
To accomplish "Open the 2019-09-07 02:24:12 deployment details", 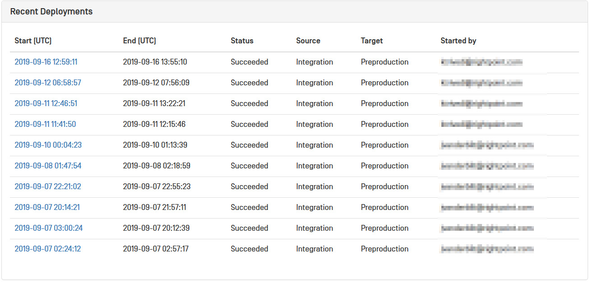I will click(x=48, y=249).
